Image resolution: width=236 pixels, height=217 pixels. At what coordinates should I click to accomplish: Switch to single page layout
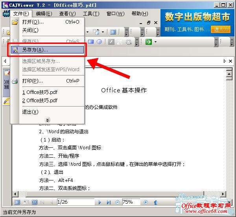coord(17,202)
